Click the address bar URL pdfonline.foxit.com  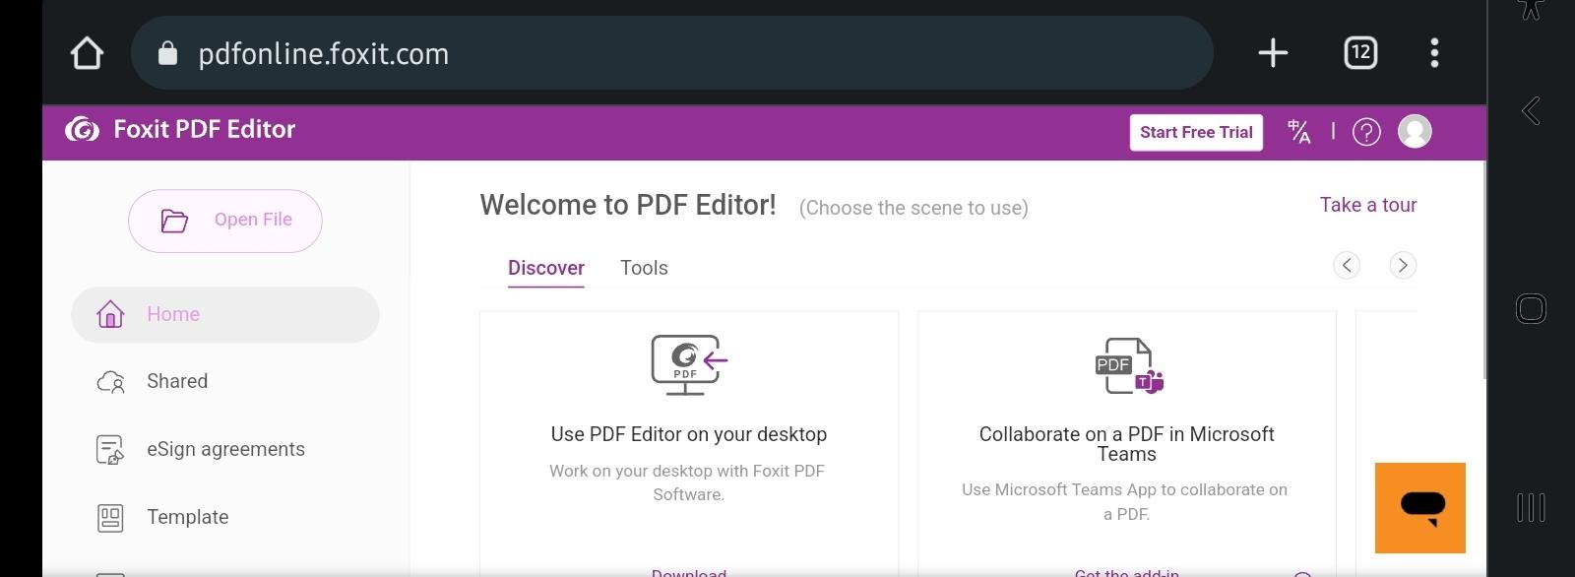point(324,54)
